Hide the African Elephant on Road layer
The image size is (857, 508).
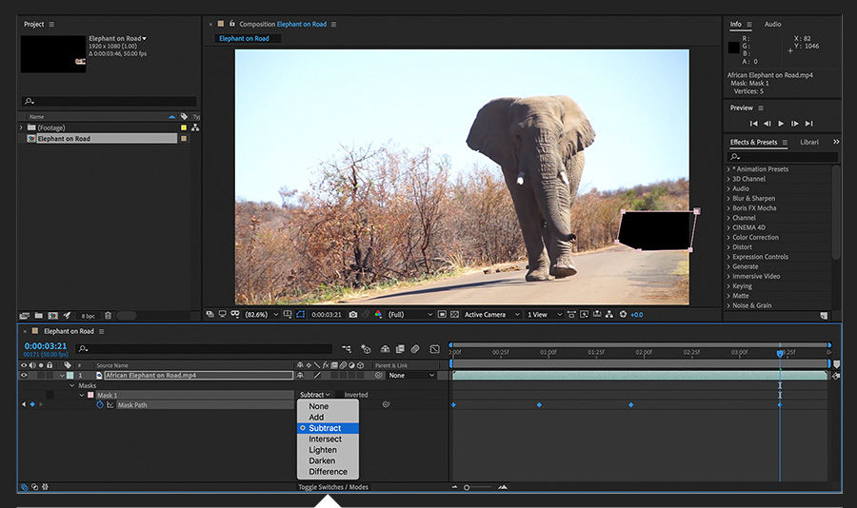pos(24,376)
